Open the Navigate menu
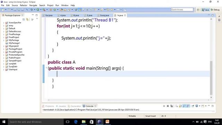 (x=33, y=6)
